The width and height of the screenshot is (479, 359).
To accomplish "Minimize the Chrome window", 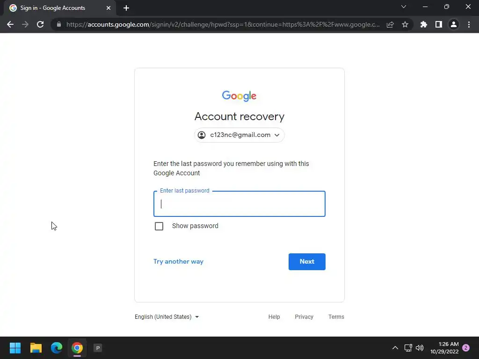I will (425, 7).
